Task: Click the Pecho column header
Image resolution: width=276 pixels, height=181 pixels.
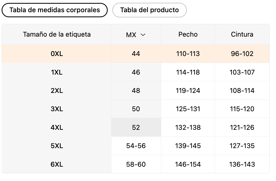Action: (188, 34)
